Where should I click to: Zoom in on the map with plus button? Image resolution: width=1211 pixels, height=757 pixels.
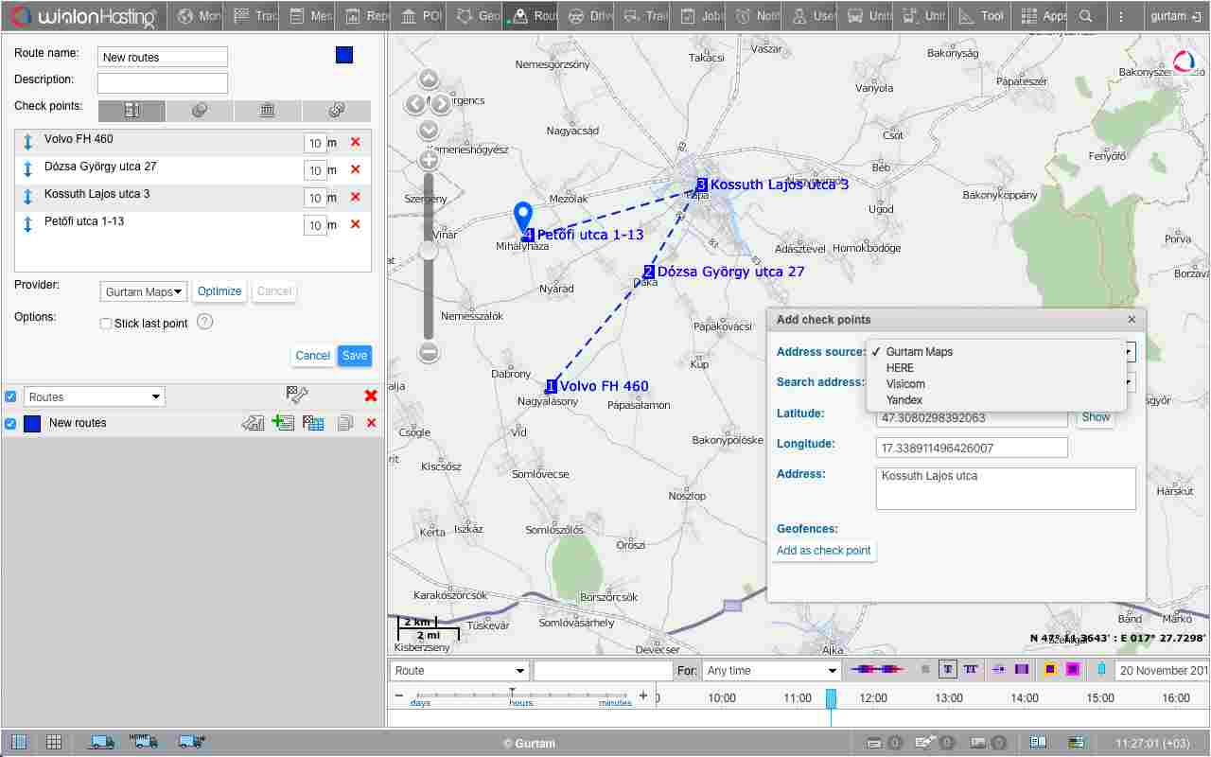click(429, 160)
